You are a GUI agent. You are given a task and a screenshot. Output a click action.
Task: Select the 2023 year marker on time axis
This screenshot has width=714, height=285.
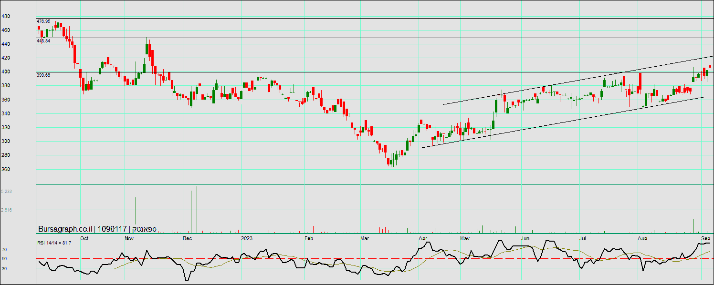pos(246,238)
